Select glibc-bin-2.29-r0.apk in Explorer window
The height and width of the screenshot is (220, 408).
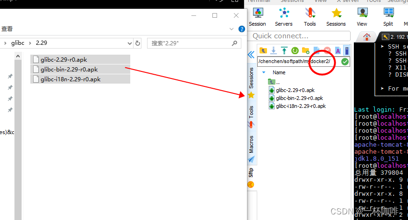pos(80,70)
